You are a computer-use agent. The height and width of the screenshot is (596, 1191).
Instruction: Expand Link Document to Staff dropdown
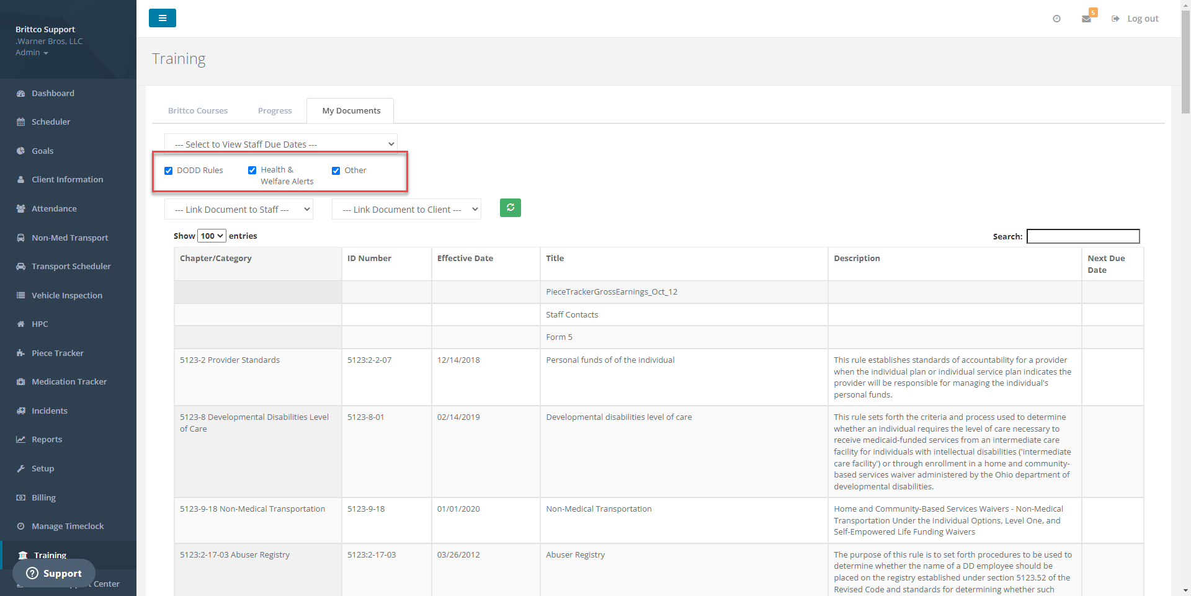[238, 210]
